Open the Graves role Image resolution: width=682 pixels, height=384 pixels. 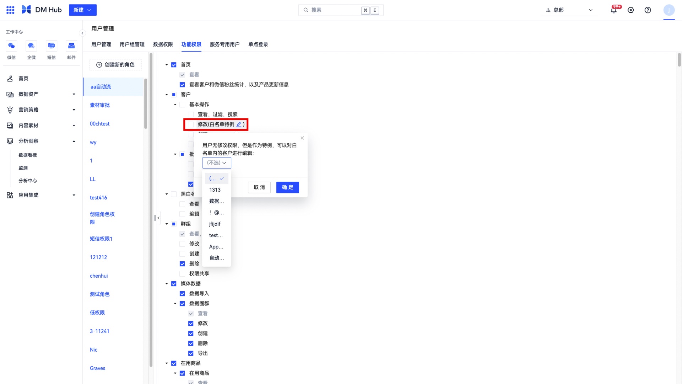click(x=98, y=368)
